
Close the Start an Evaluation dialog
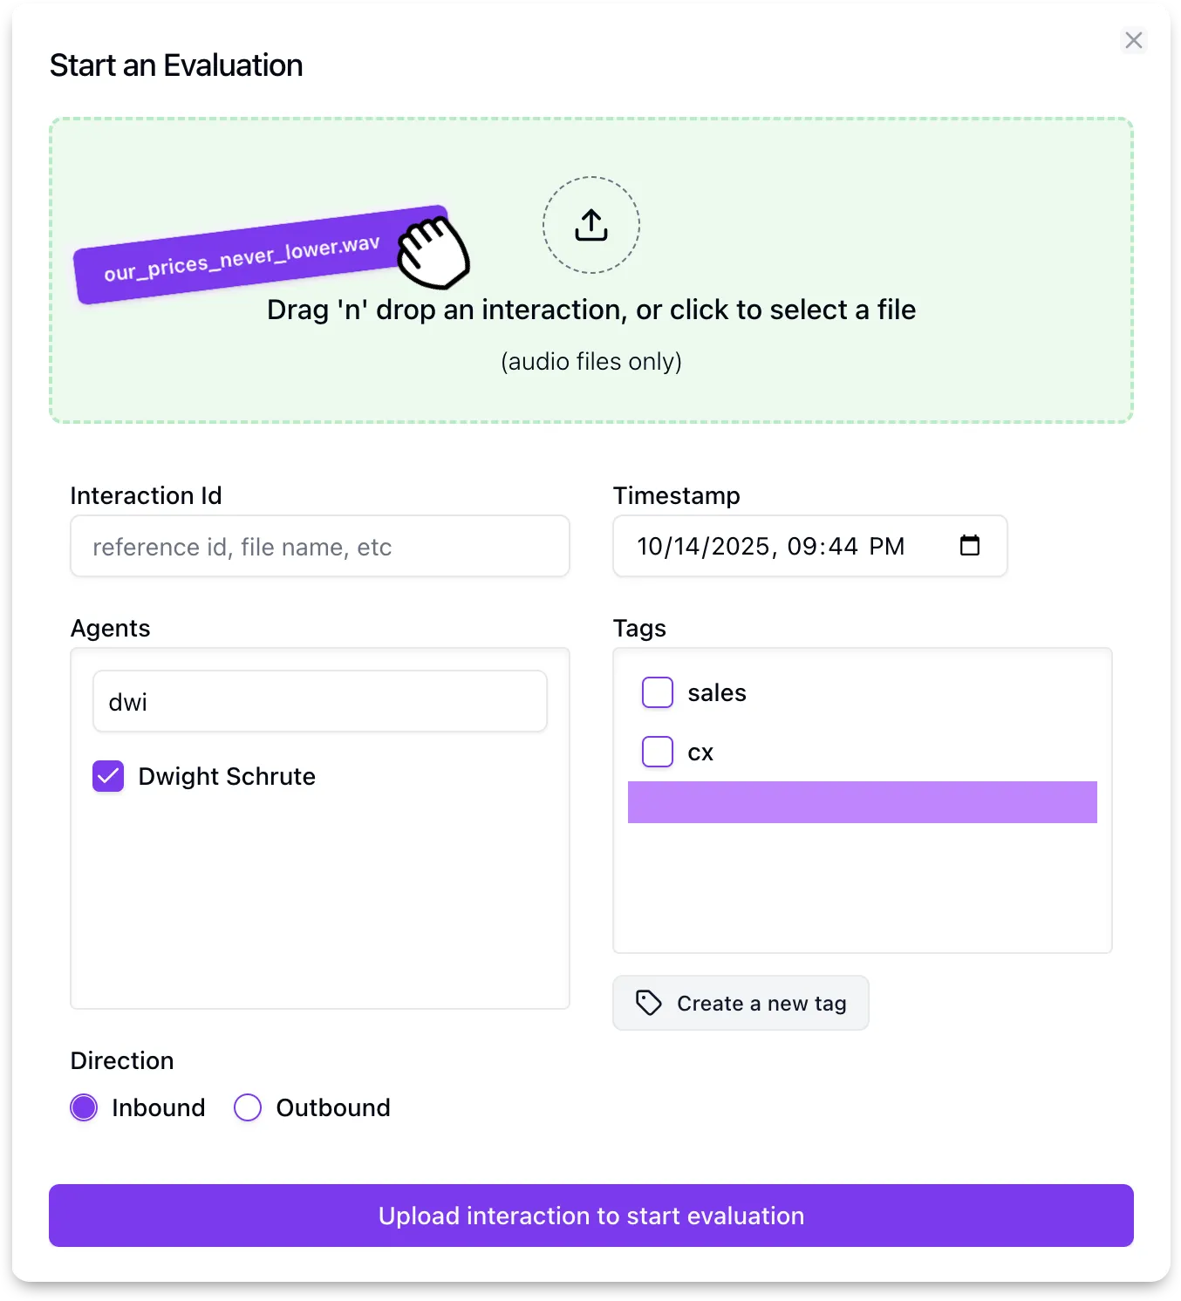(1134, 40)
